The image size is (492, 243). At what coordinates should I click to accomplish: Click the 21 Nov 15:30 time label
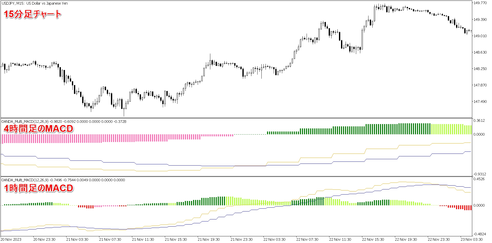point(176,239)
